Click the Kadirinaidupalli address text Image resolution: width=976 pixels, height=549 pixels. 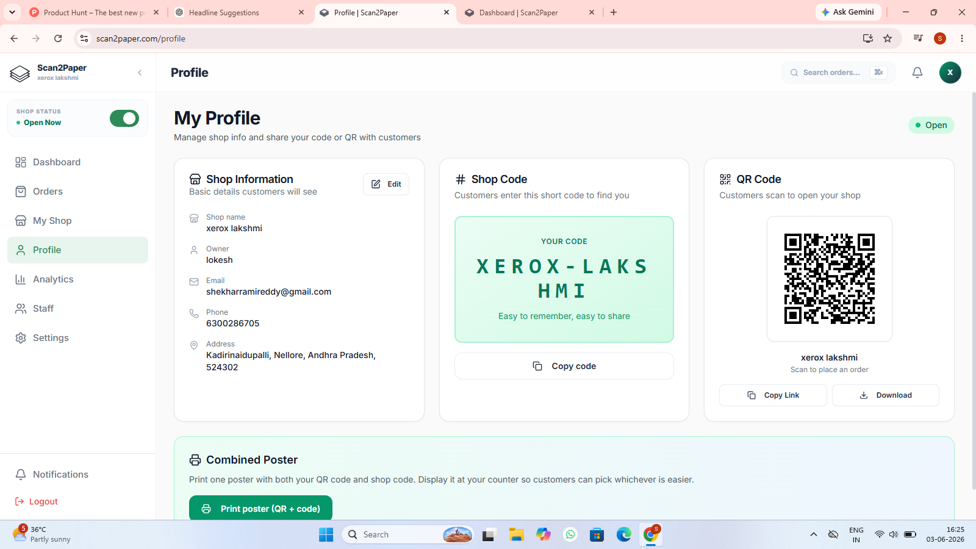[291, 361]
